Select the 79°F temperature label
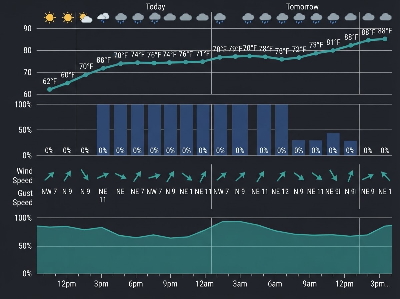The image size is (400, 299). pyautogui.click(x=235, y=49)
